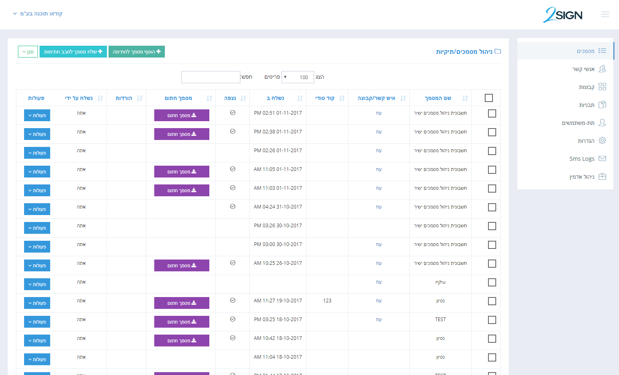Click the groups grid icon in the sidebar
Screen dimensions: 619x375
[602, 87]
